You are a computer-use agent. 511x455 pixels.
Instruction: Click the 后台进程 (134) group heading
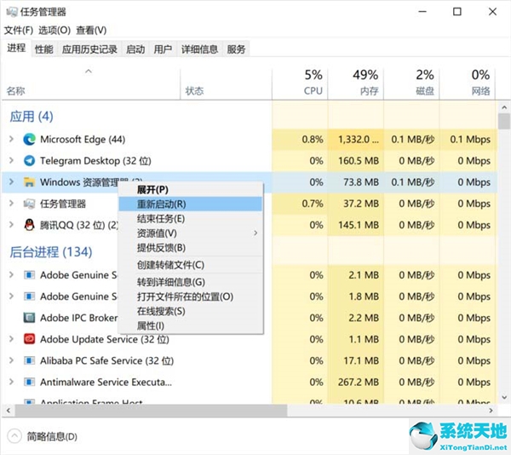pyautogui.click(x=51, y=252)
